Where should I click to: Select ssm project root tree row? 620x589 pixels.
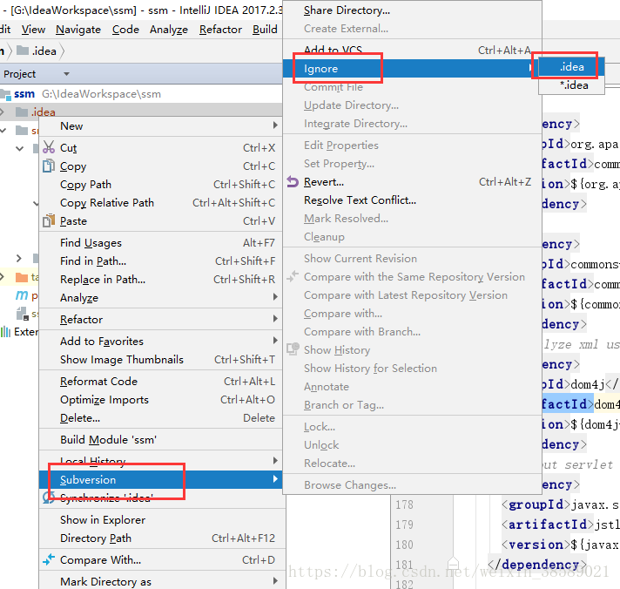(x=141, y=94)
